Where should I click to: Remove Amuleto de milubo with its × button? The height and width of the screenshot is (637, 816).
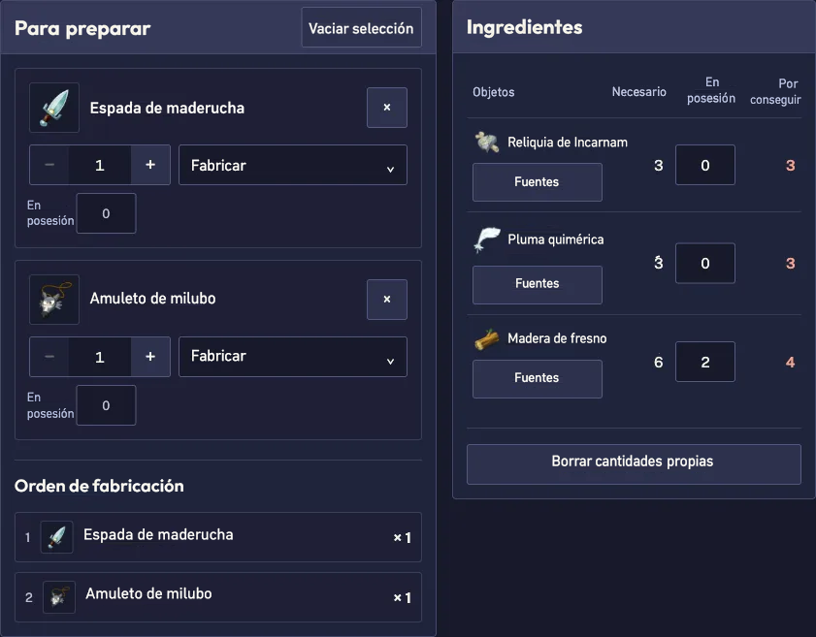tap(387, 300)
